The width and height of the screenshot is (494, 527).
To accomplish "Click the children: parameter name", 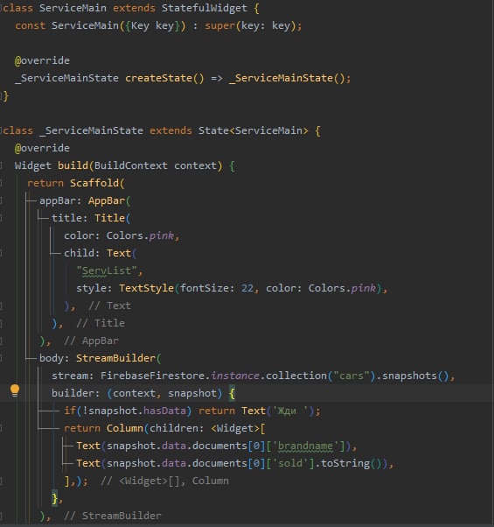I will click(177, 428).
